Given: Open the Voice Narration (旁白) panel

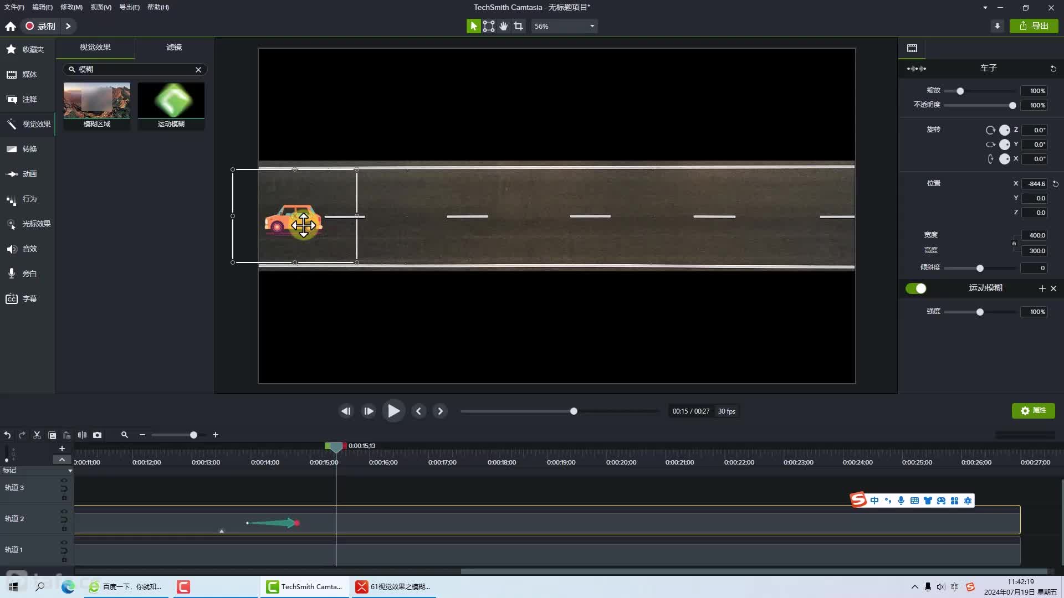Looking at the screenshot, I should [x=27, y=274].
